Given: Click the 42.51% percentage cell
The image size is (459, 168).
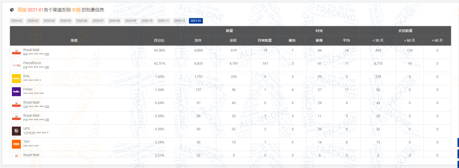Looking at the screenshot, I should (159, 64).
